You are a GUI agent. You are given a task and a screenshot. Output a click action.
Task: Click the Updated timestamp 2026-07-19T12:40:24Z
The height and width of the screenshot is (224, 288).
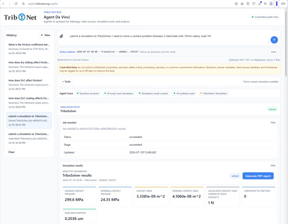[x=143, y=152]
